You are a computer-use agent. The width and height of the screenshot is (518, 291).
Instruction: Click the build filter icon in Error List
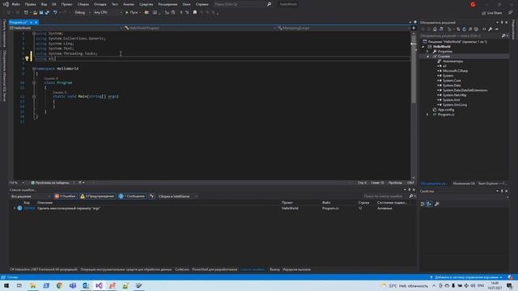152,196
